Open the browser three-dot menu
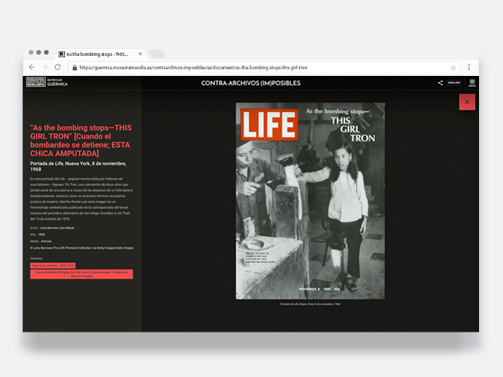The width and height of the screenshot is (503, 377). pos(468,67)
